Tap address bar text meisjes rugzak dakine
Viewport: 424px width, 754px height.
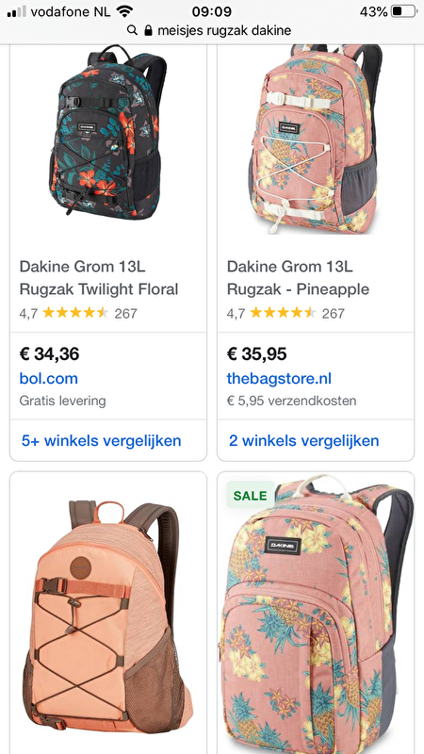(x=224, y=31)
